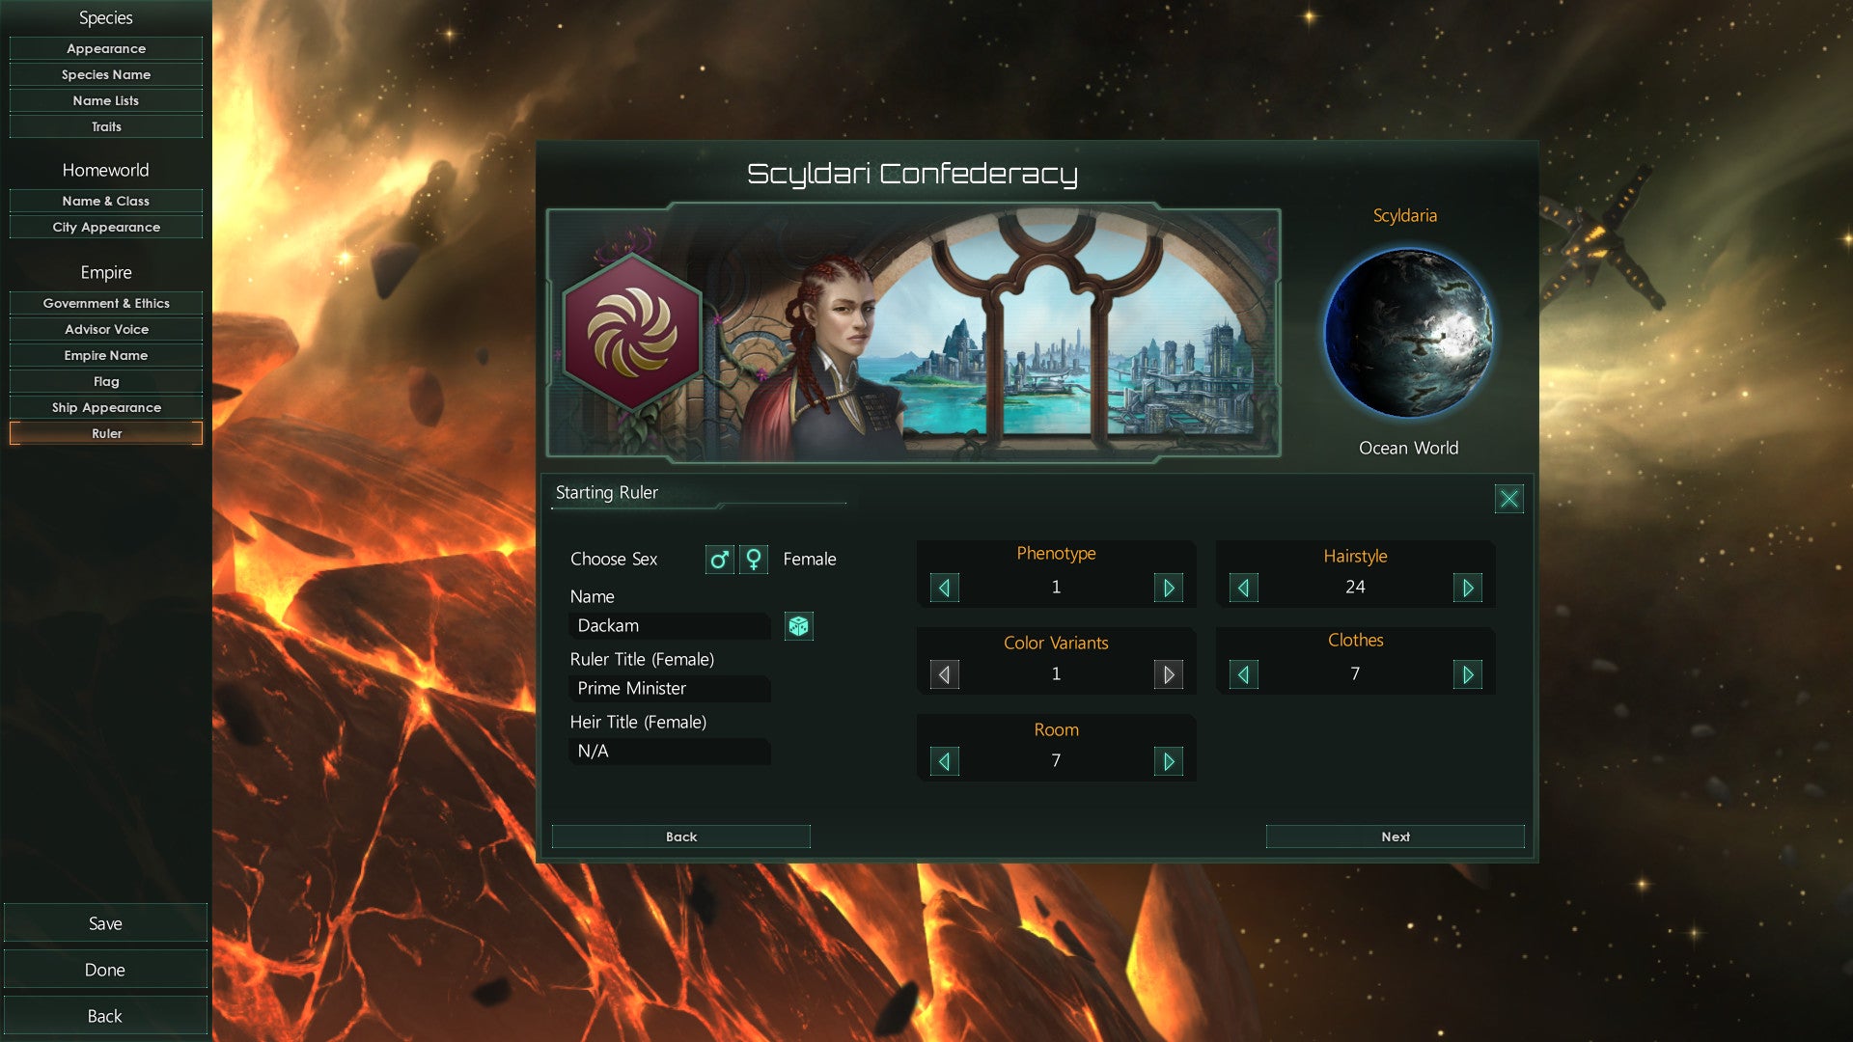Select the female gender symbol icon
1853x1042 pixels.
(x=752, y=559)
